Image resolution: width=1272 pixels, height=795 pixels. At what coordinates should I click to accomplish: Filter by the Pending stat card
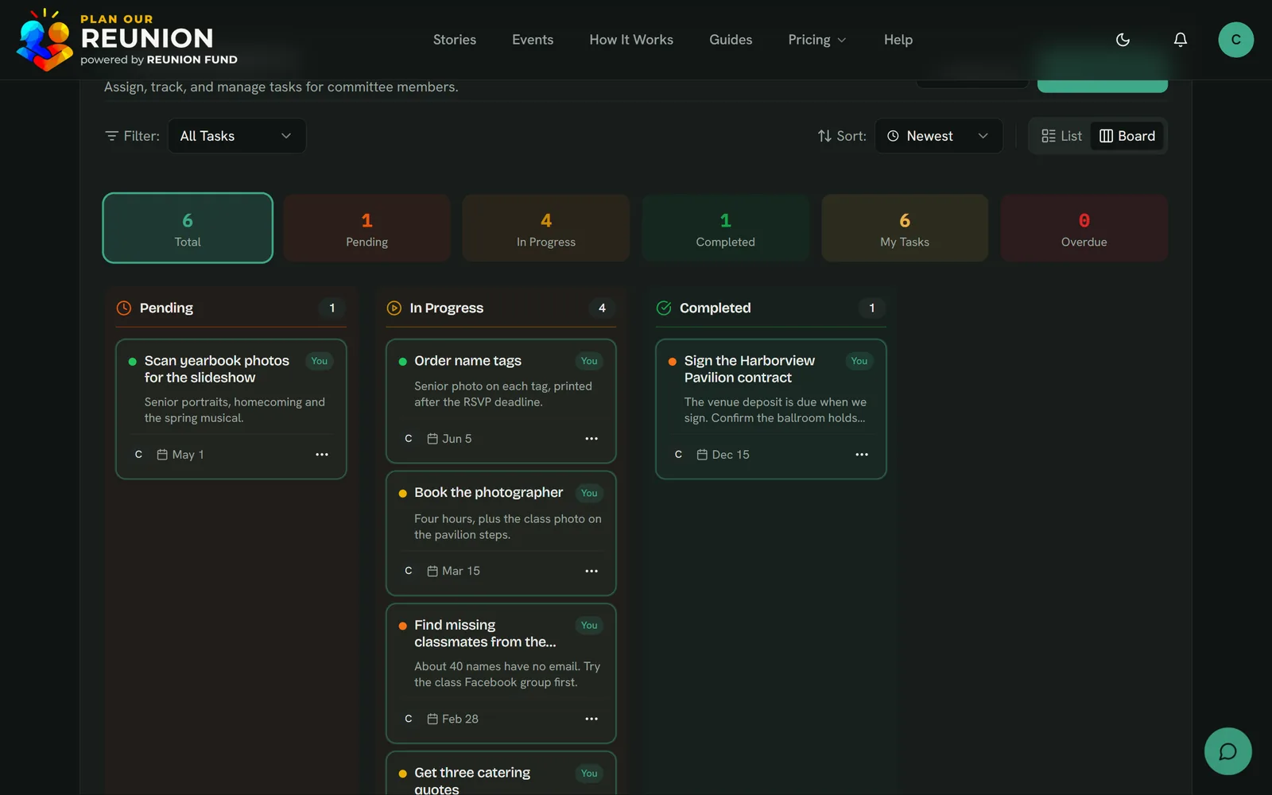(366, 228)
